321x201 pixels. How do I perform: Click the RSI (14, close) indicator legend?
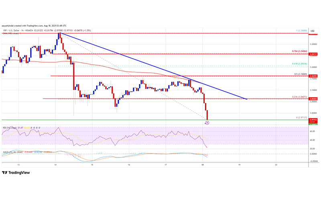point(10,128)
